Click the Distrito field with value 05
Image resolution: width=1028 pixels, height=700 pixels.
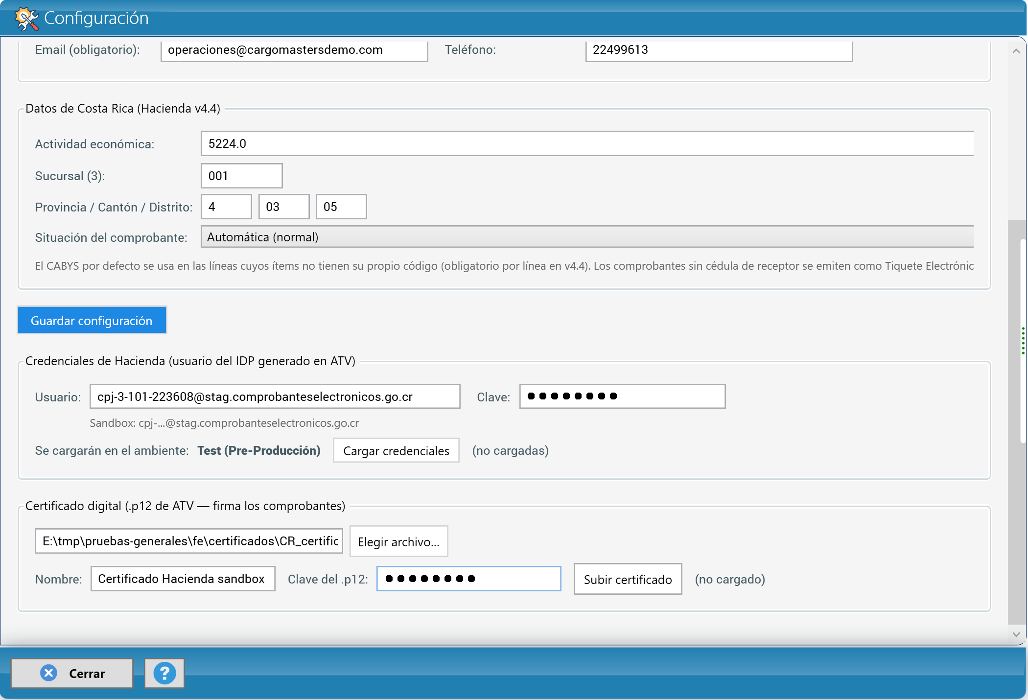click(341, 207)
